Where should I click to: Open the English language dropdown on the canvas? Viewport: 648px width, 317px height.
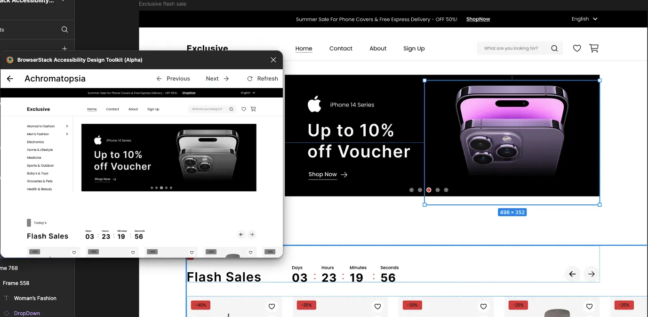584,19
